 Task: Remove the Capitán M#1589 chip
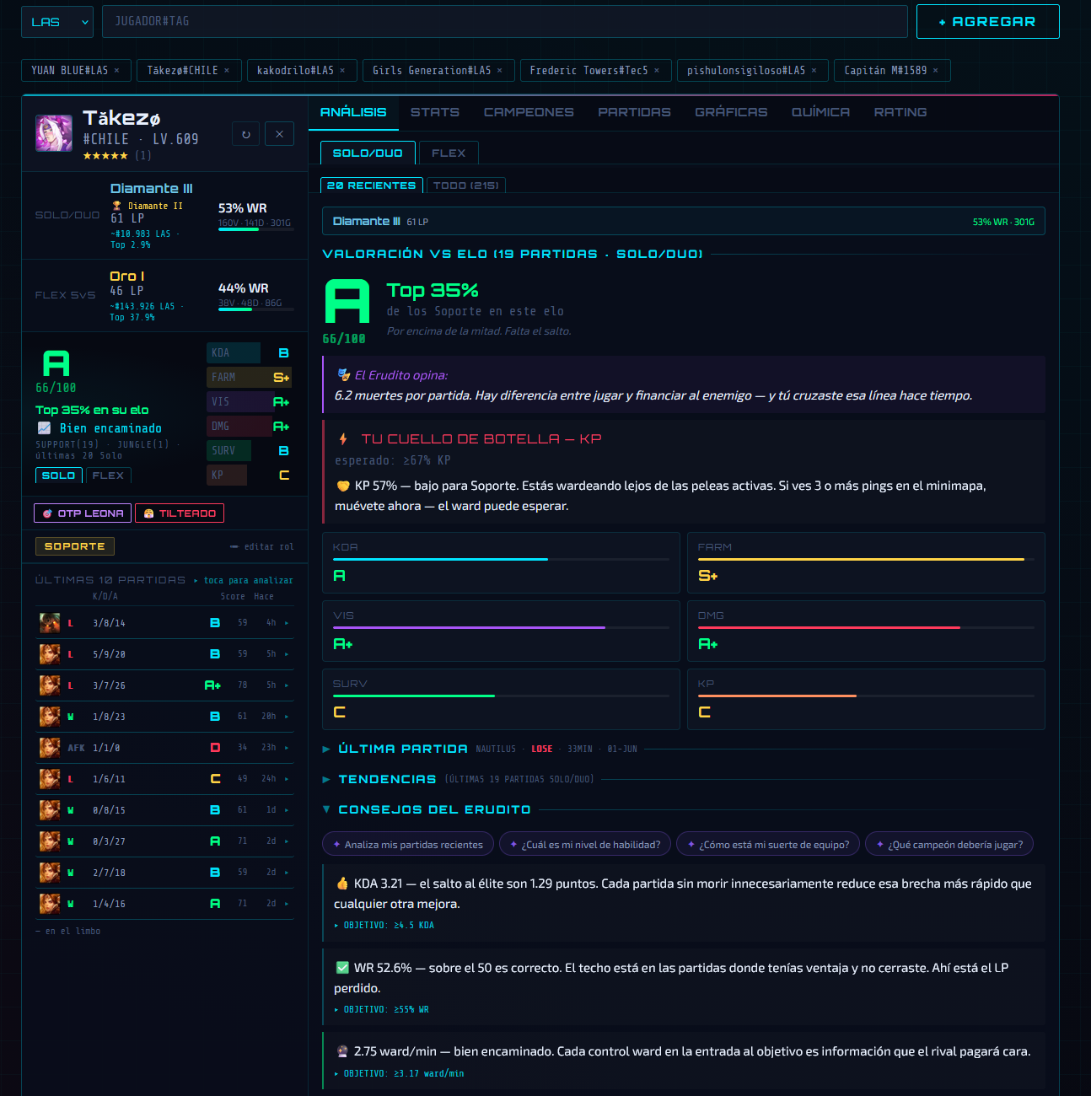935,71
